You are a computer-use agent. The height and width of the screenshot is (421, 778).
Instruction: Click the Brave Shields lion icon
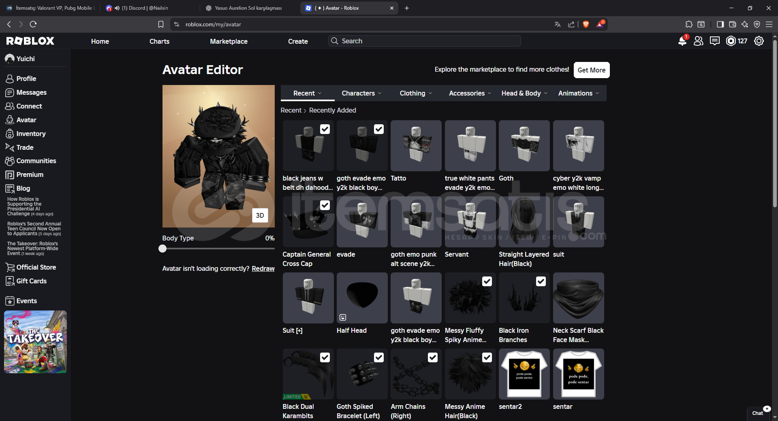click(x=586, y=24)
